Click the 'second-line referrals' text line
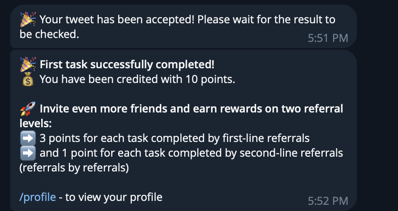 191,153
